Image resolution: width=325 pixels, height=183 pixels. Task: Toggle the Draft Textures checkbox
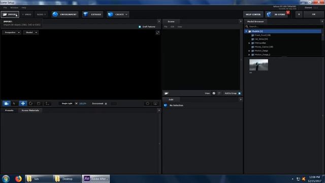click(x=140, y=27)
